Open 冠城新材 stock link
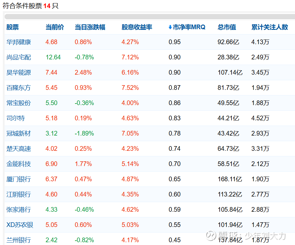The width and height of the screenshot is (295, 245). coord(18,133)
